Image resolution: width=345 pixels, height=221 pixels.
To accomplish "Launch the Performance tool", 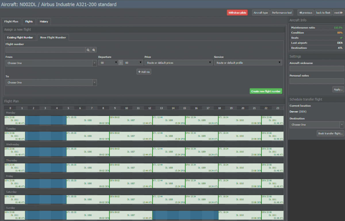I will pos(282,13).
